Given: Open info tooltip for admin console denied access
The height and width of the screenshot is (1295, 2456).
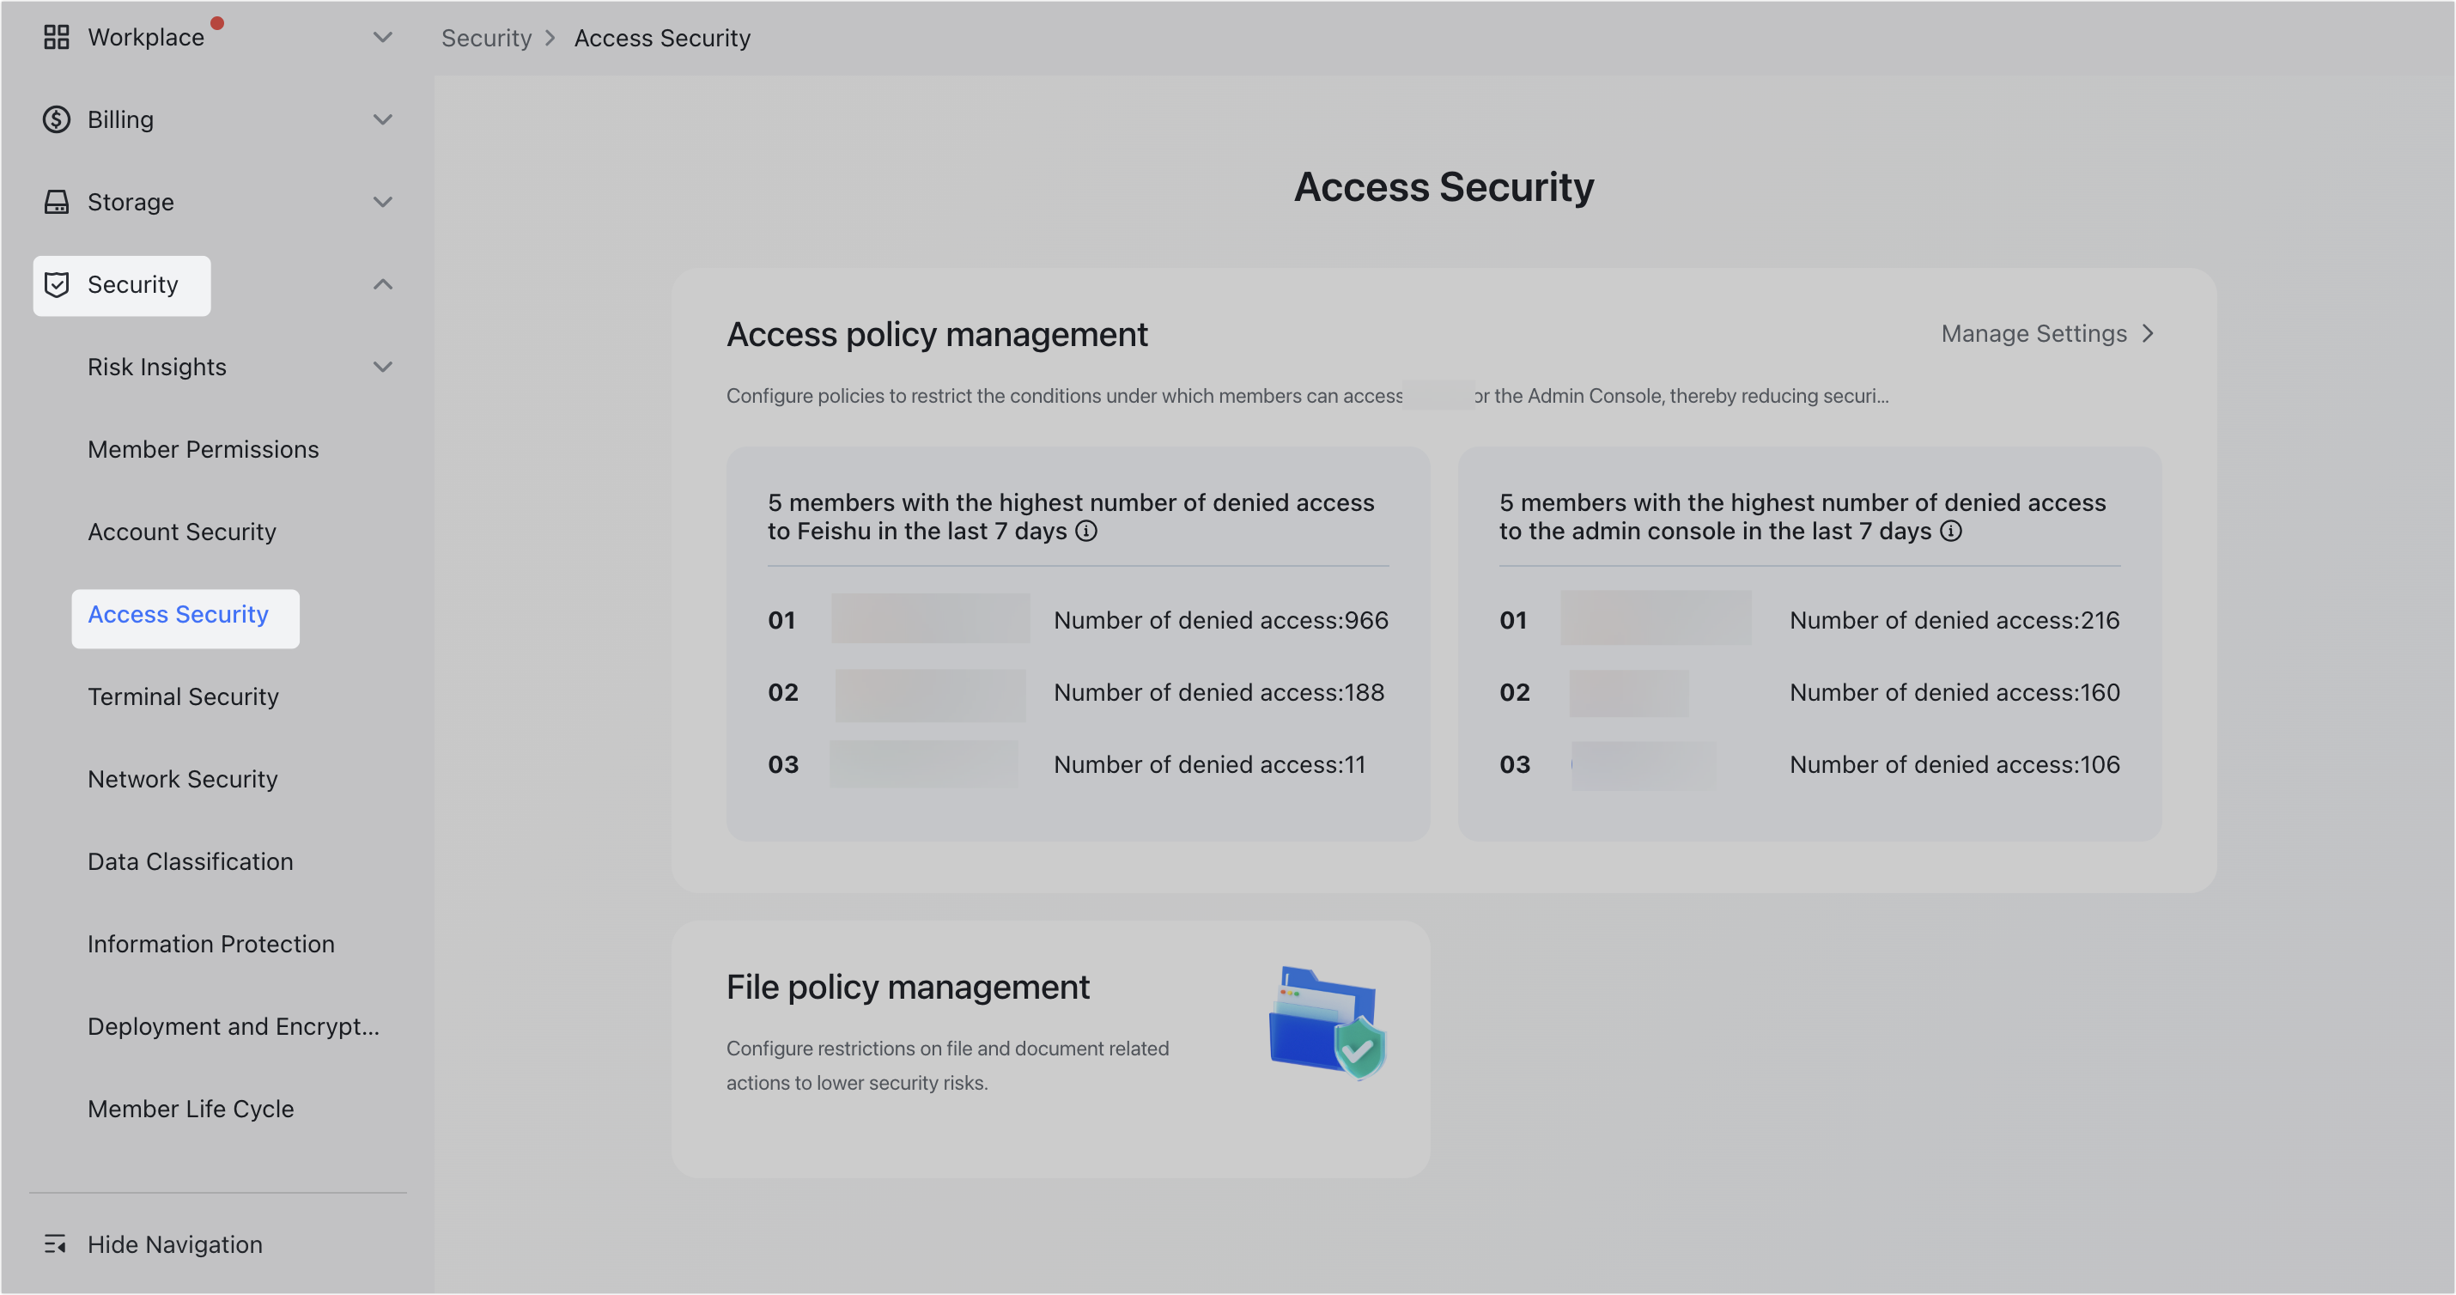Looking at the screenshot, I should click(1951, 532).
